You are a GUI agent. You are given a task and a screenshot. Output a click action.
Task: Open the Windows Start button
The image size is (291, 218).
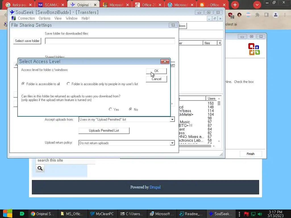(8, 214)
